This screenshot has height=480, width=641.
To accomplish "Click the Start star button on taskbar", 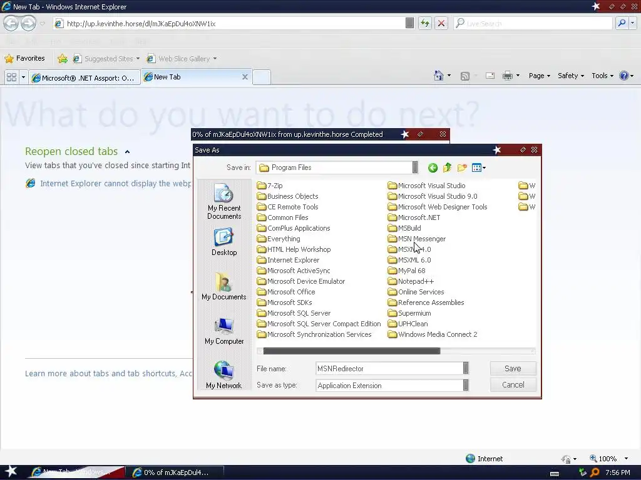I will coord(10,472).
